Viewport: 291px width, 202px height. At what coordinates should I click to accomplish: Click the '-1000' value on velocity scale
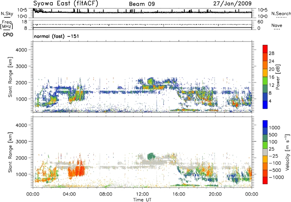click(x=276, y=177)
